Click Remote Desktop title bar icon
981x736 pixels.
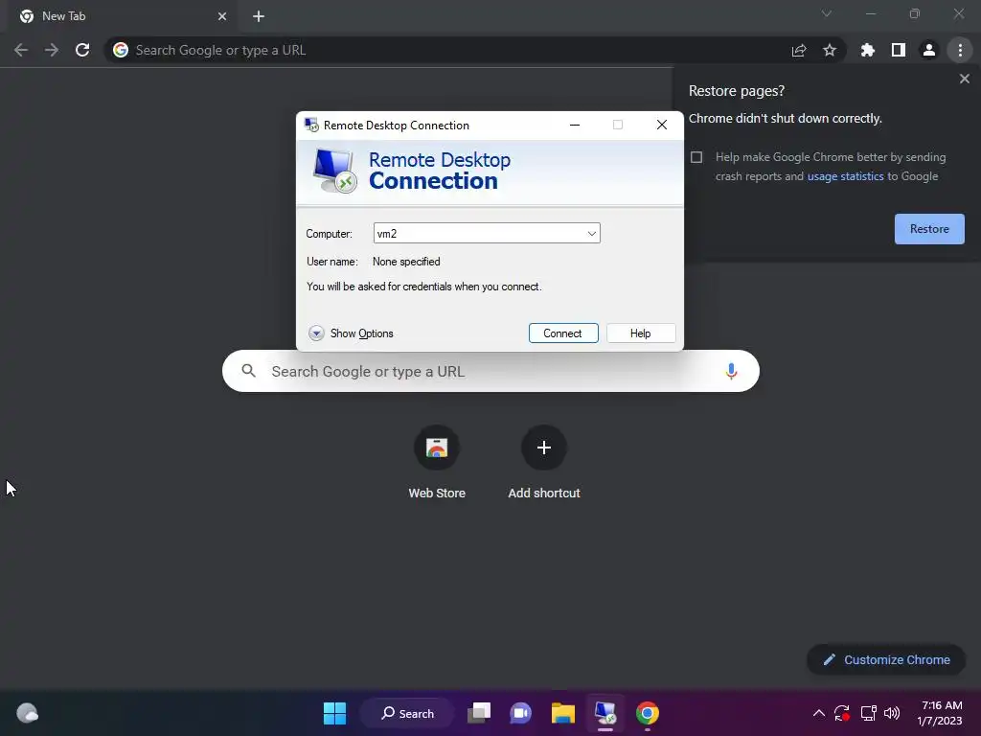[x=311, y=125]
